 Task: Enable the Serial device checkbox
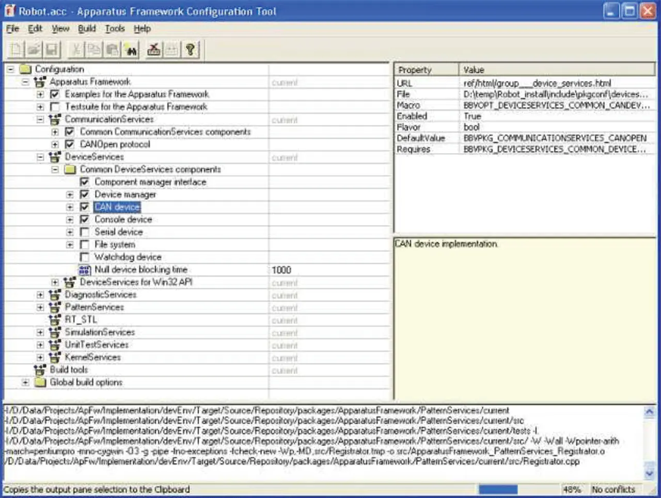tap(85, 232)
